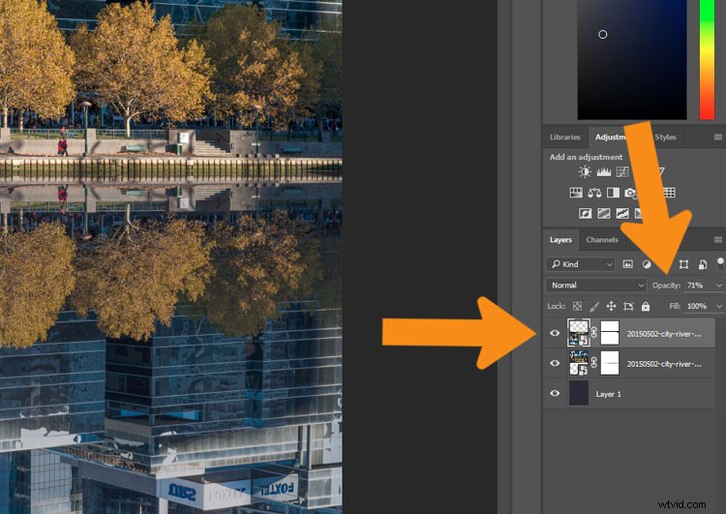Pick a color in the dark blue color field

pyautogui.click(x=632, y=60)
